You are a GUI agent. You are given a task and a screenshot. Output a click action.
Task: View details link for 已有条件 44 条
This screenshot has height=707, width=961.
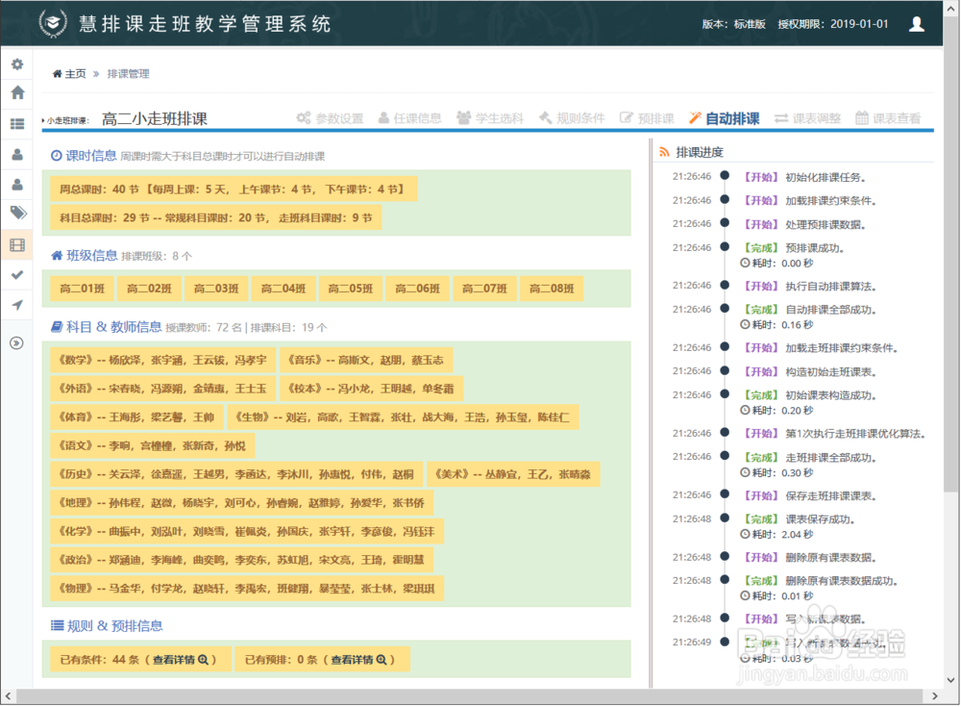pyautogui.click(x=181, y=660)
